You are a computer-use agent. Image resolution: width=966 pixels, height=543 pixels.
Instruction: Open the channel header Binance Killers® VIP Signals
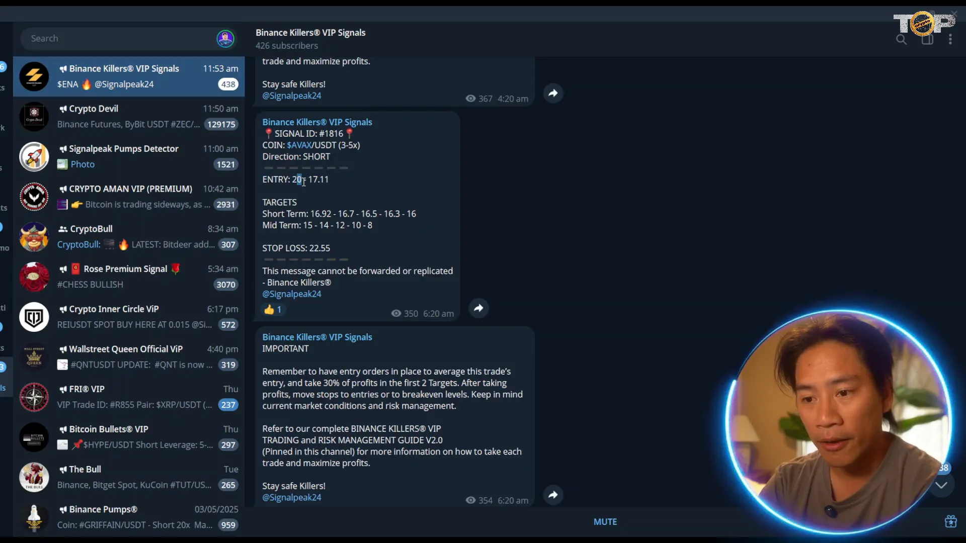click(310, 33)
